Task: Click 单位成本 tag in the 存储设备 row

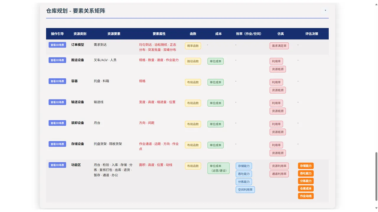Action: (216, 145)
